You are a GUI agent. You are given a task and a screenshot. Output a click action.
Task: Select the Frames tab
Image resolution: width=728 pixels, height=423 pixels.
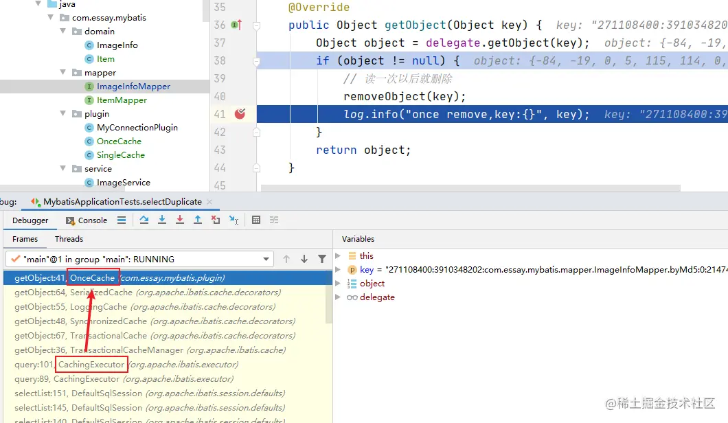[25, 239]
